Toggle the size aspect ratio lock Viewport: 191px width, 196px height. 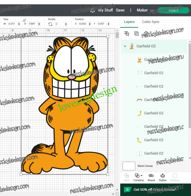24,20
